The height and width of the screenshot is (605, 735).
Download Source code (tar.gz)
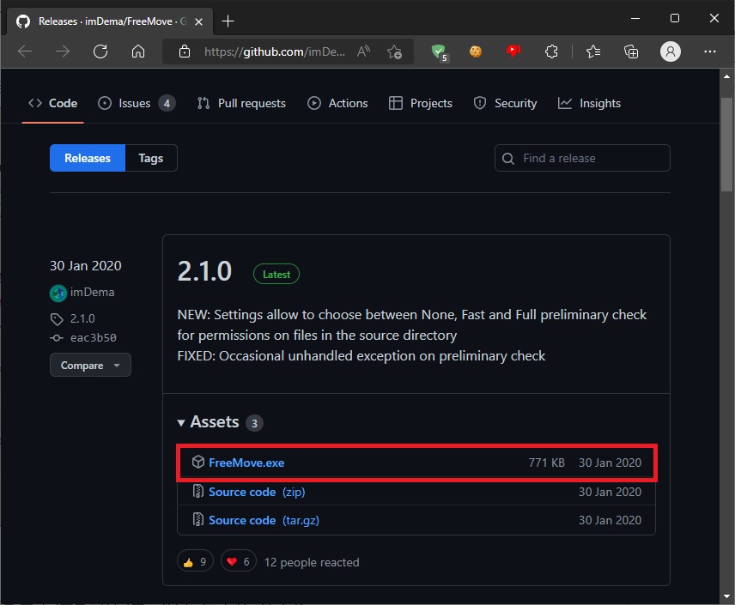[x=264, y=520]
